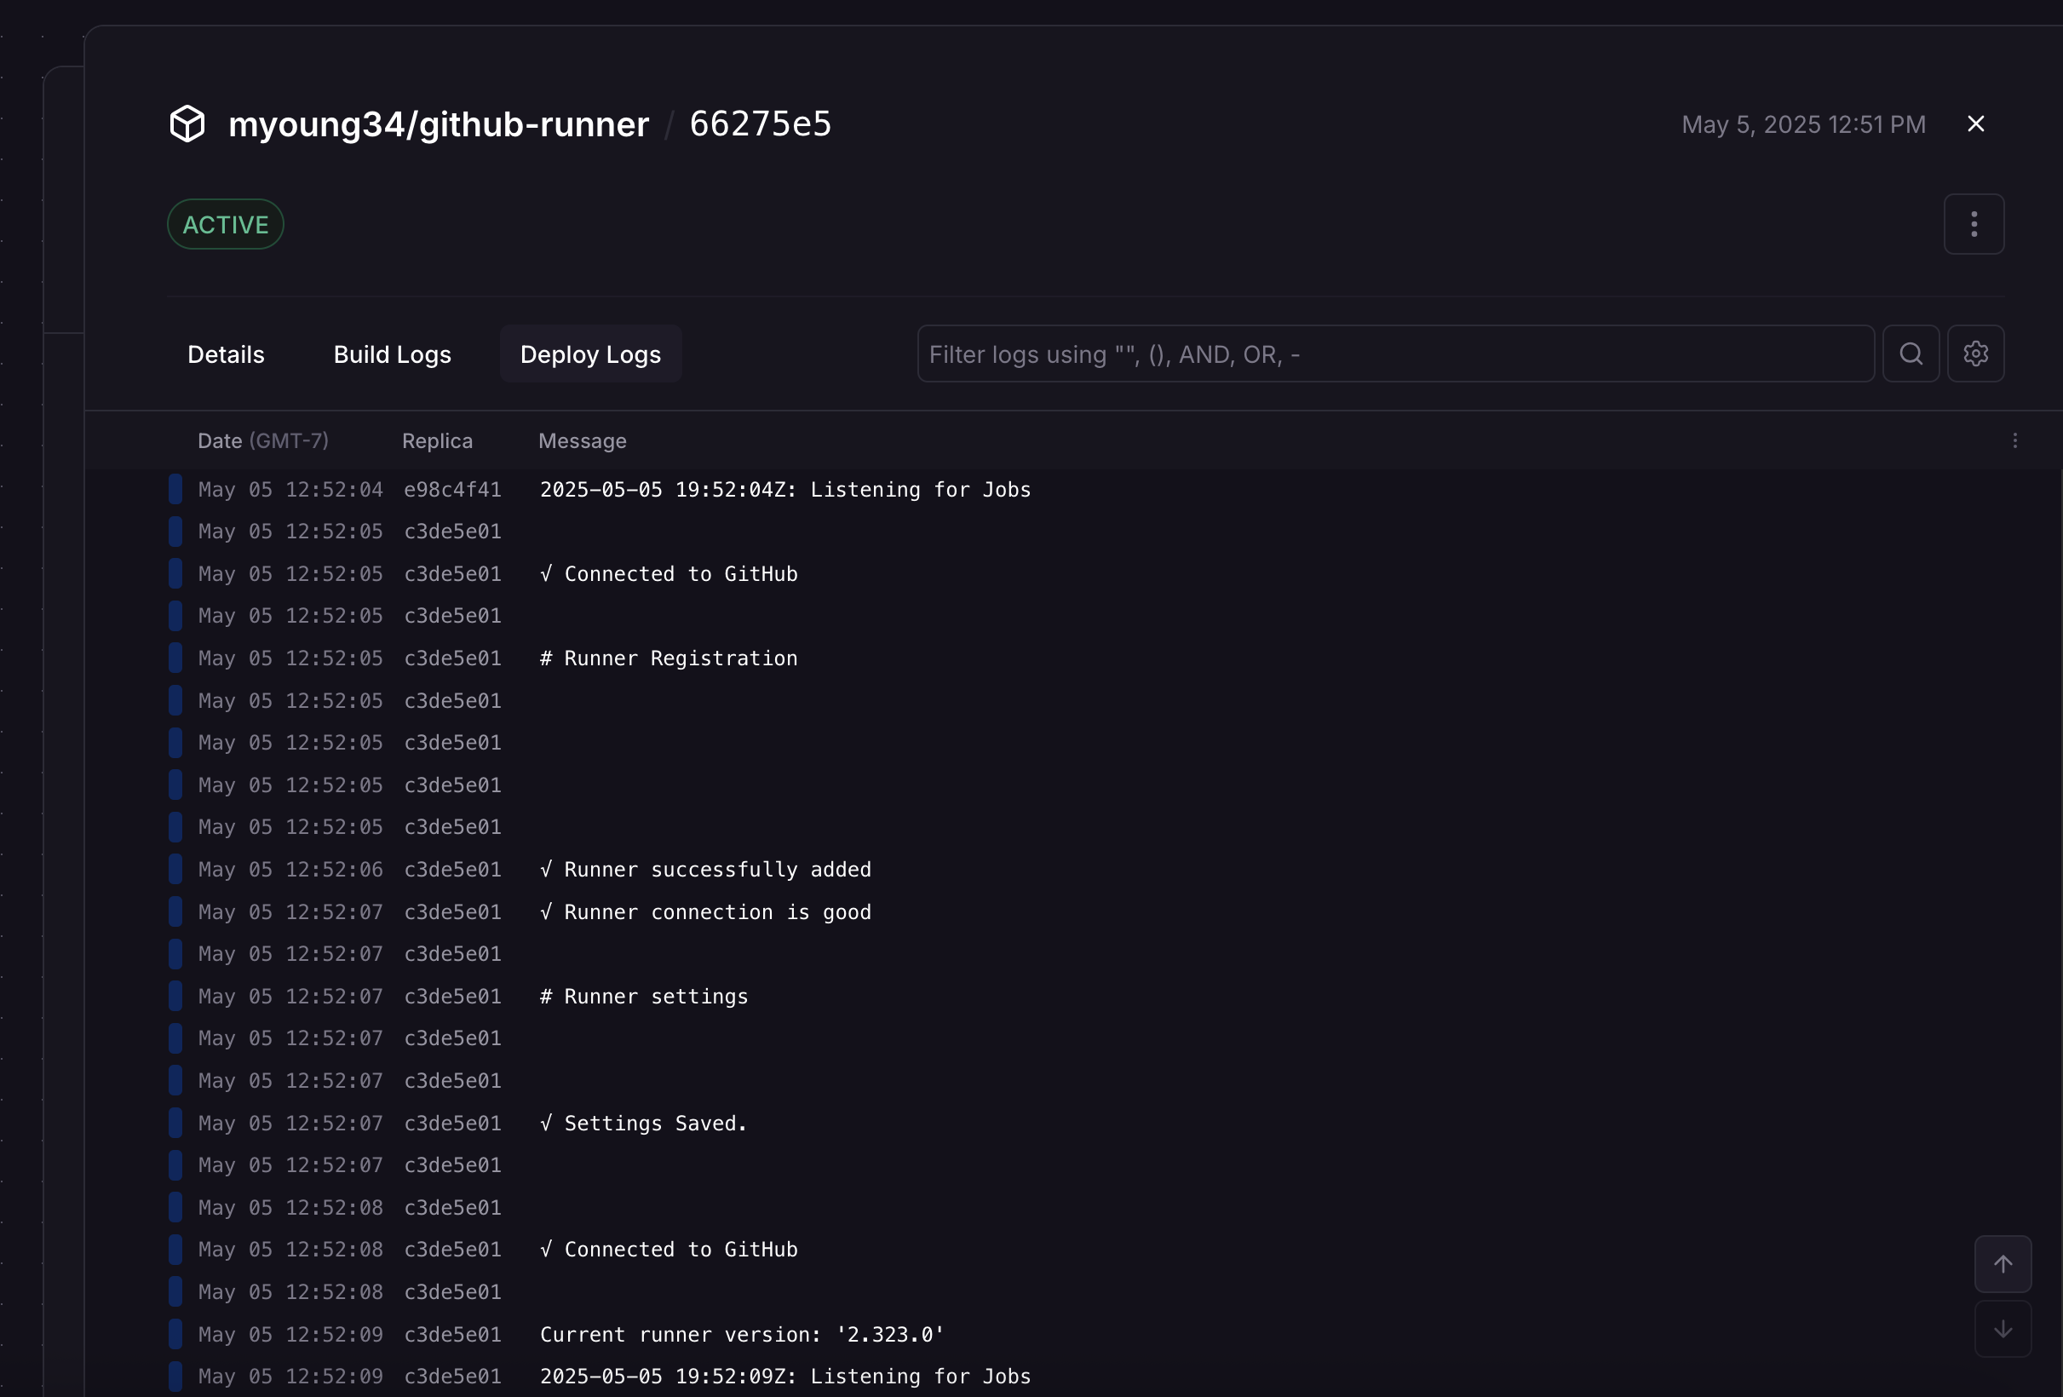Click the myoung34/github-runner title
The image size is (2063, 1397).
tap(439, 124)
